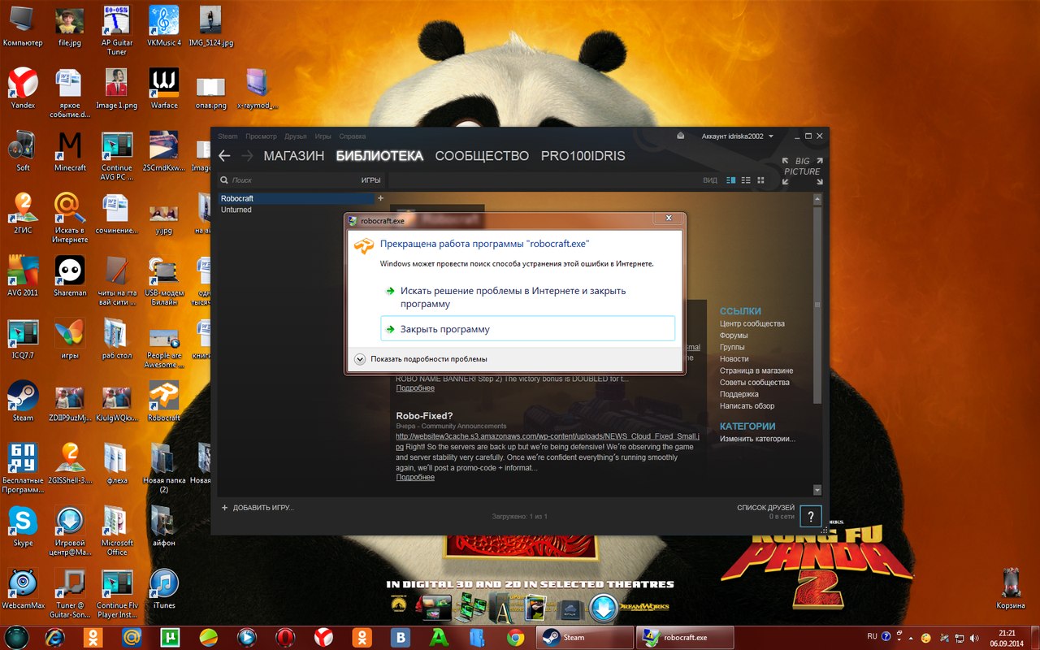Click Изменить категории link
This screenshot has height=650, width=1040.
pyautogui.click(x=758, y=439)
